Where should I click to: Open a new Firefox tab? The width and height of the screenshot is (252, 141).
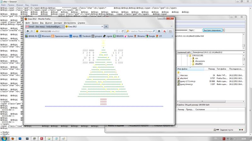[x=106, y=27]
